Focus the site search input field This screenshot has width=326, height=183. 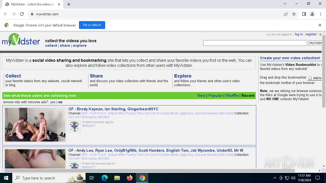pyautogui.click(x=255, y=43)
